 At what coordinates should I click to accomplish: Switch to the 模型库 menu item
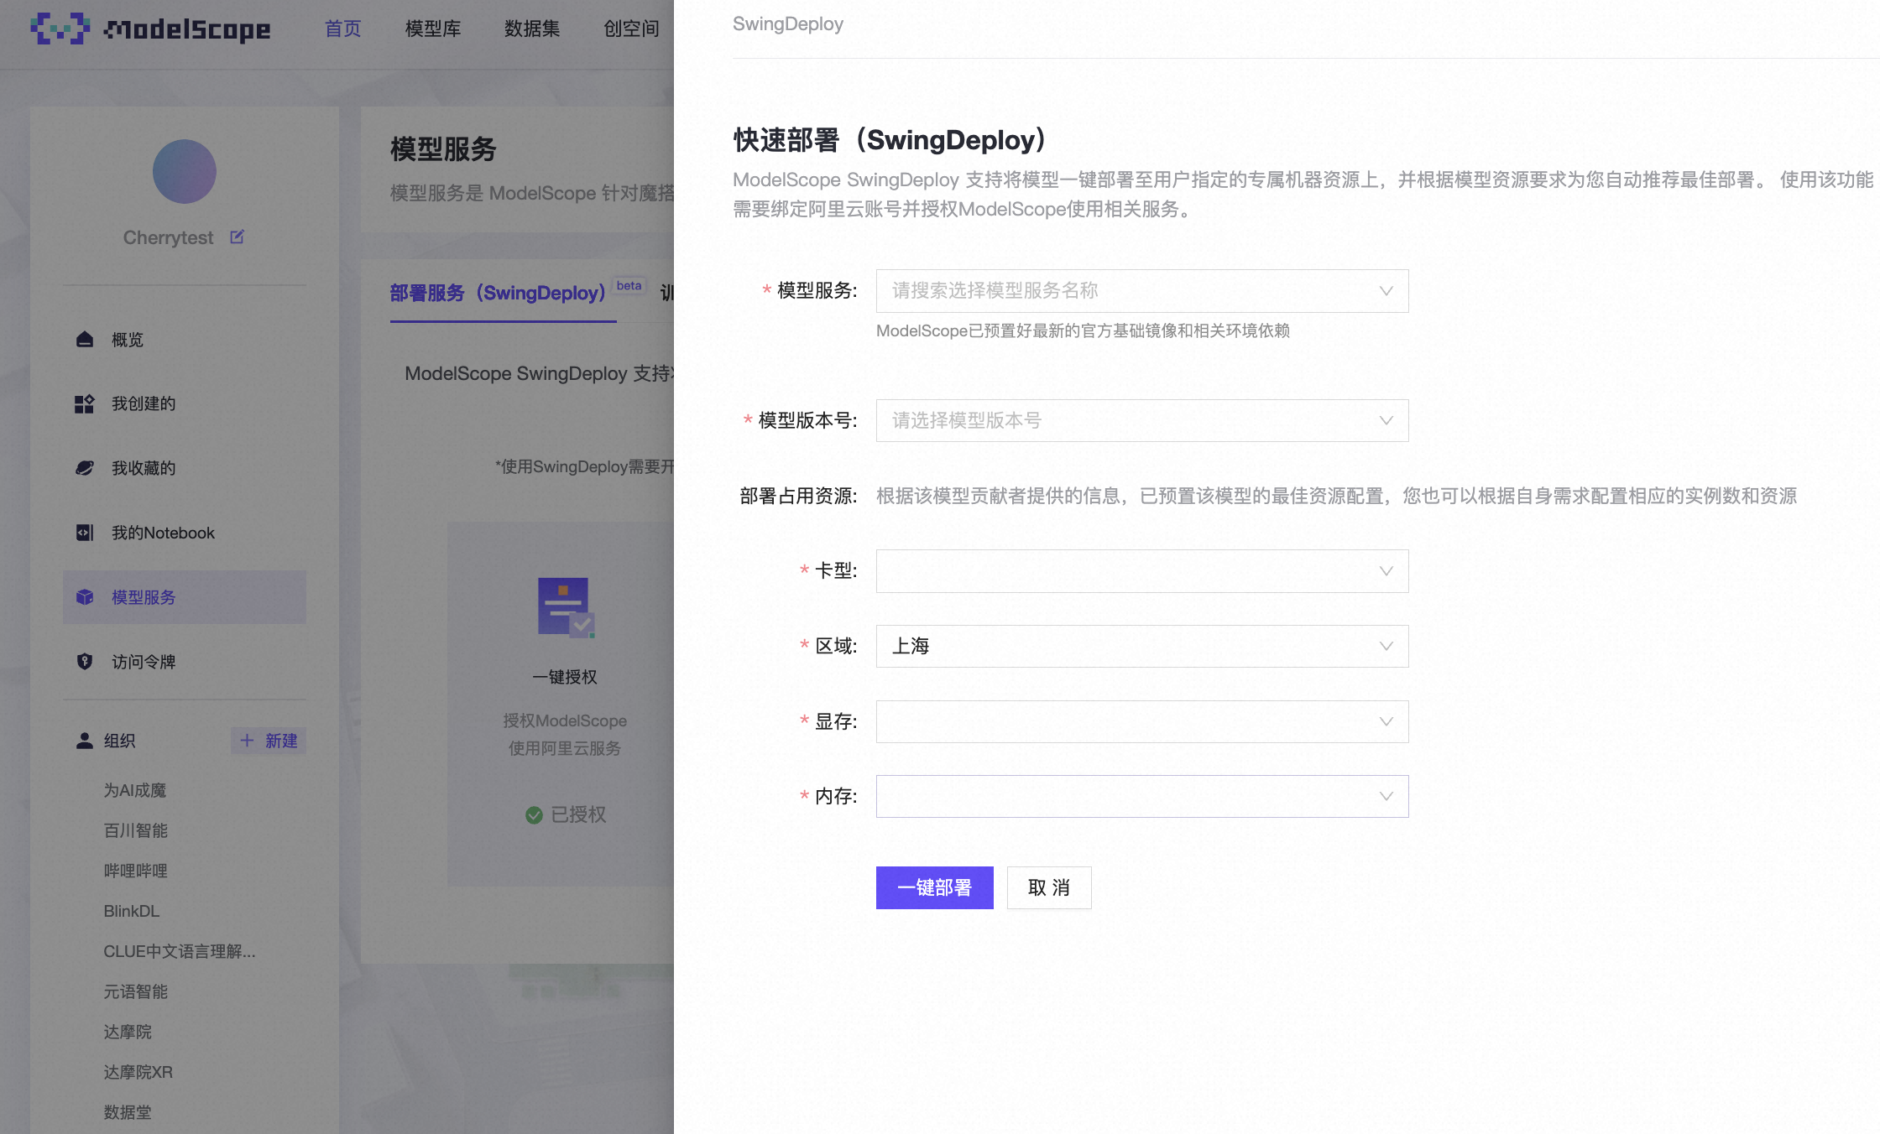433,29
